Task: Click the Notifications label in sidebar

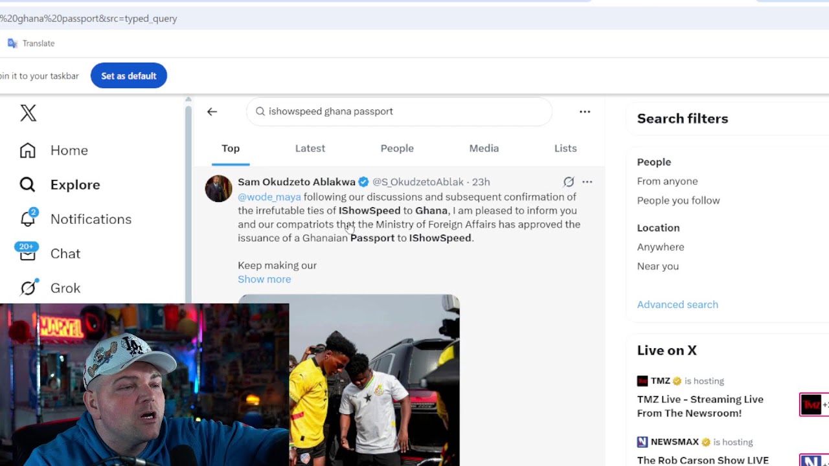Action: point(91,219)
